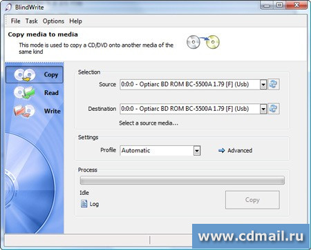Refresh the Source drive list
311x250 pixels.
274,84
